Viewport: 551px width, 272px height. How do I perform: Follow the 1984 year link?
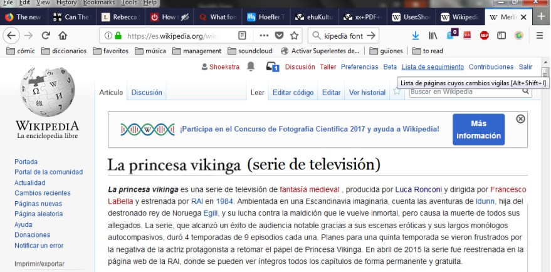click(224, 201)
